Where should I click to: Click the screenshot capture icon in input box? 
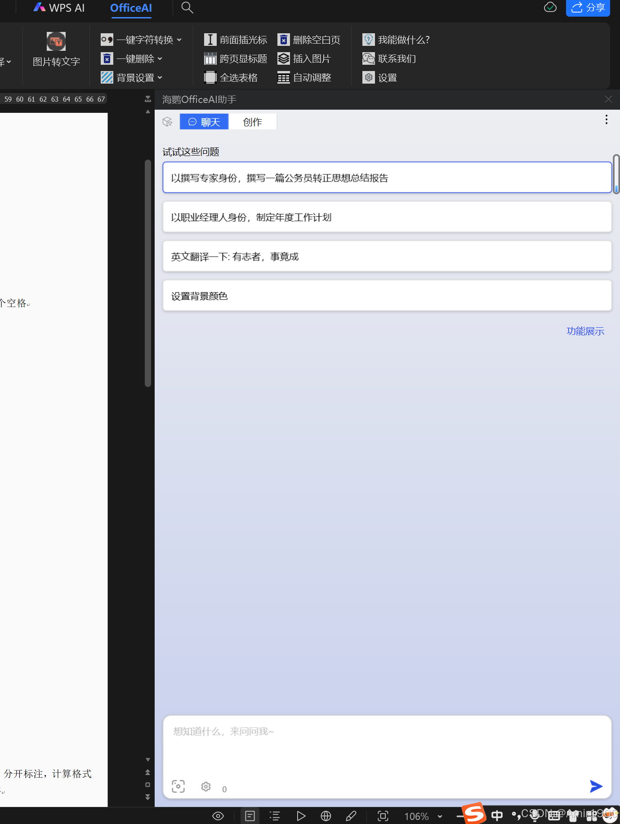178,786
